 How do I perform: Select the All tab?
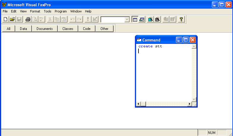8,28
